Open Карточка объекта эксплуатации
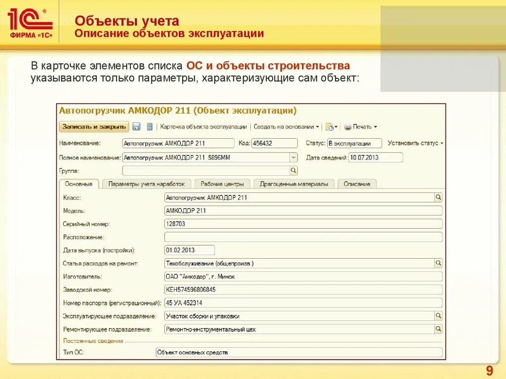 [203, 127]
